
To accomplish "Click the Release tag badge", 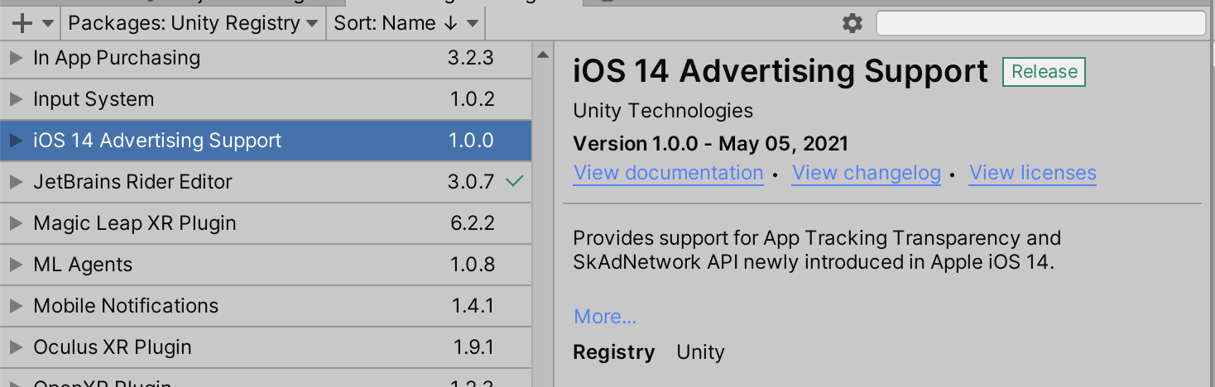I will pyautogui.click(x=1044, y=72).
